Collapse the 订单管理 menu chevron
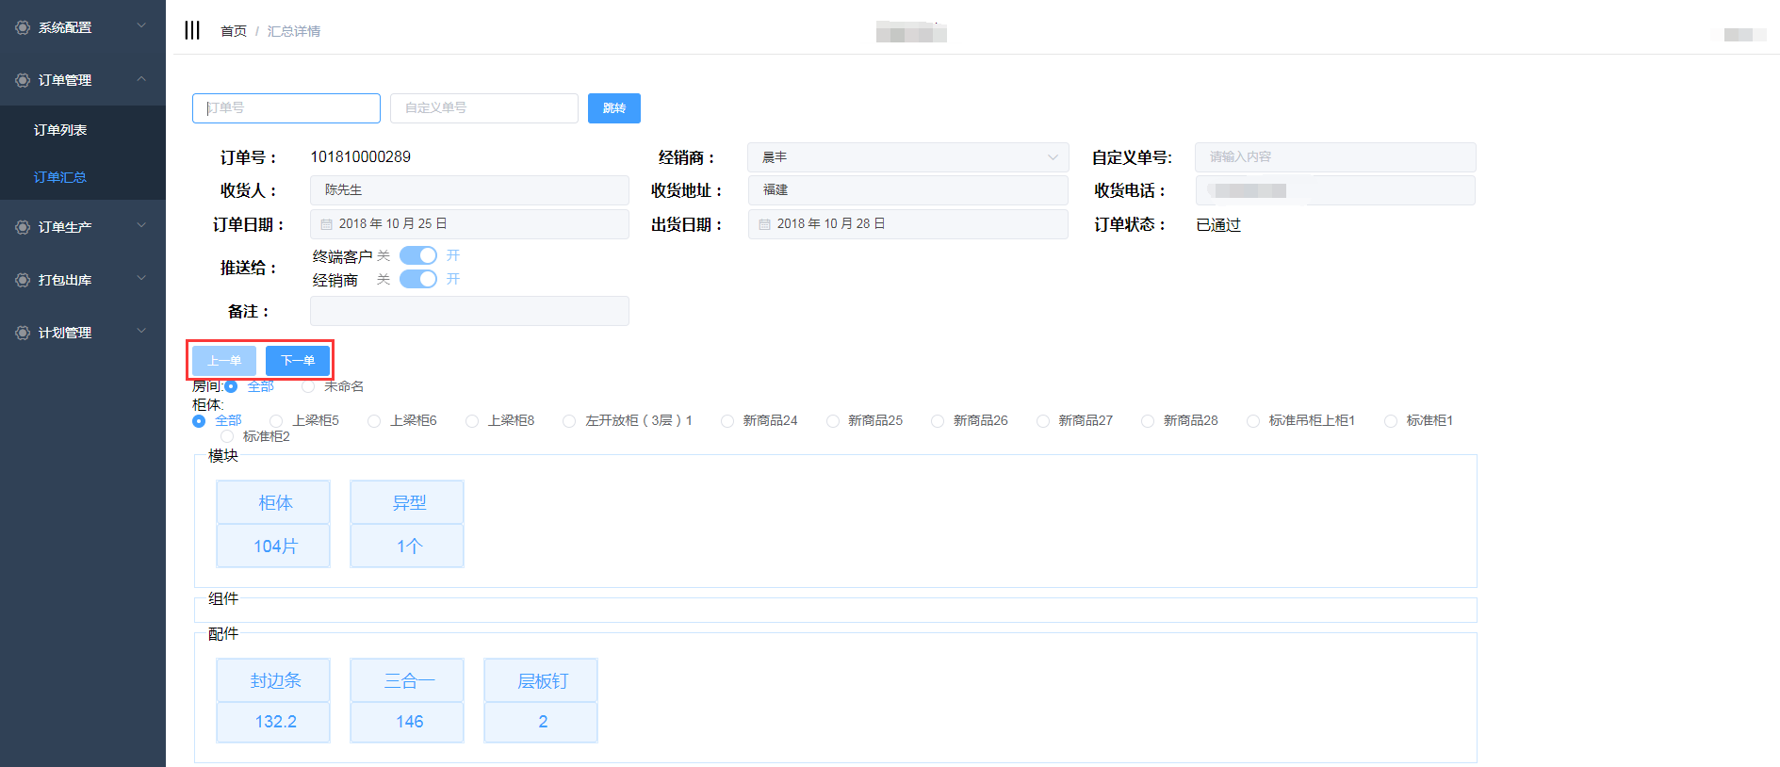This screenshot has width=1780, height=767. [x=141, y=79]
